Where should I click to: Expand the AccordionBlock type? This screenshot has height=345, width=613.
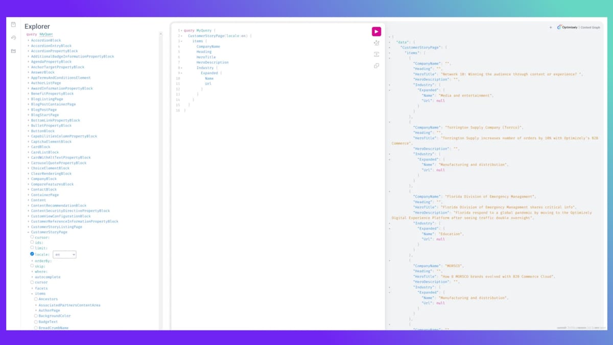29,40
